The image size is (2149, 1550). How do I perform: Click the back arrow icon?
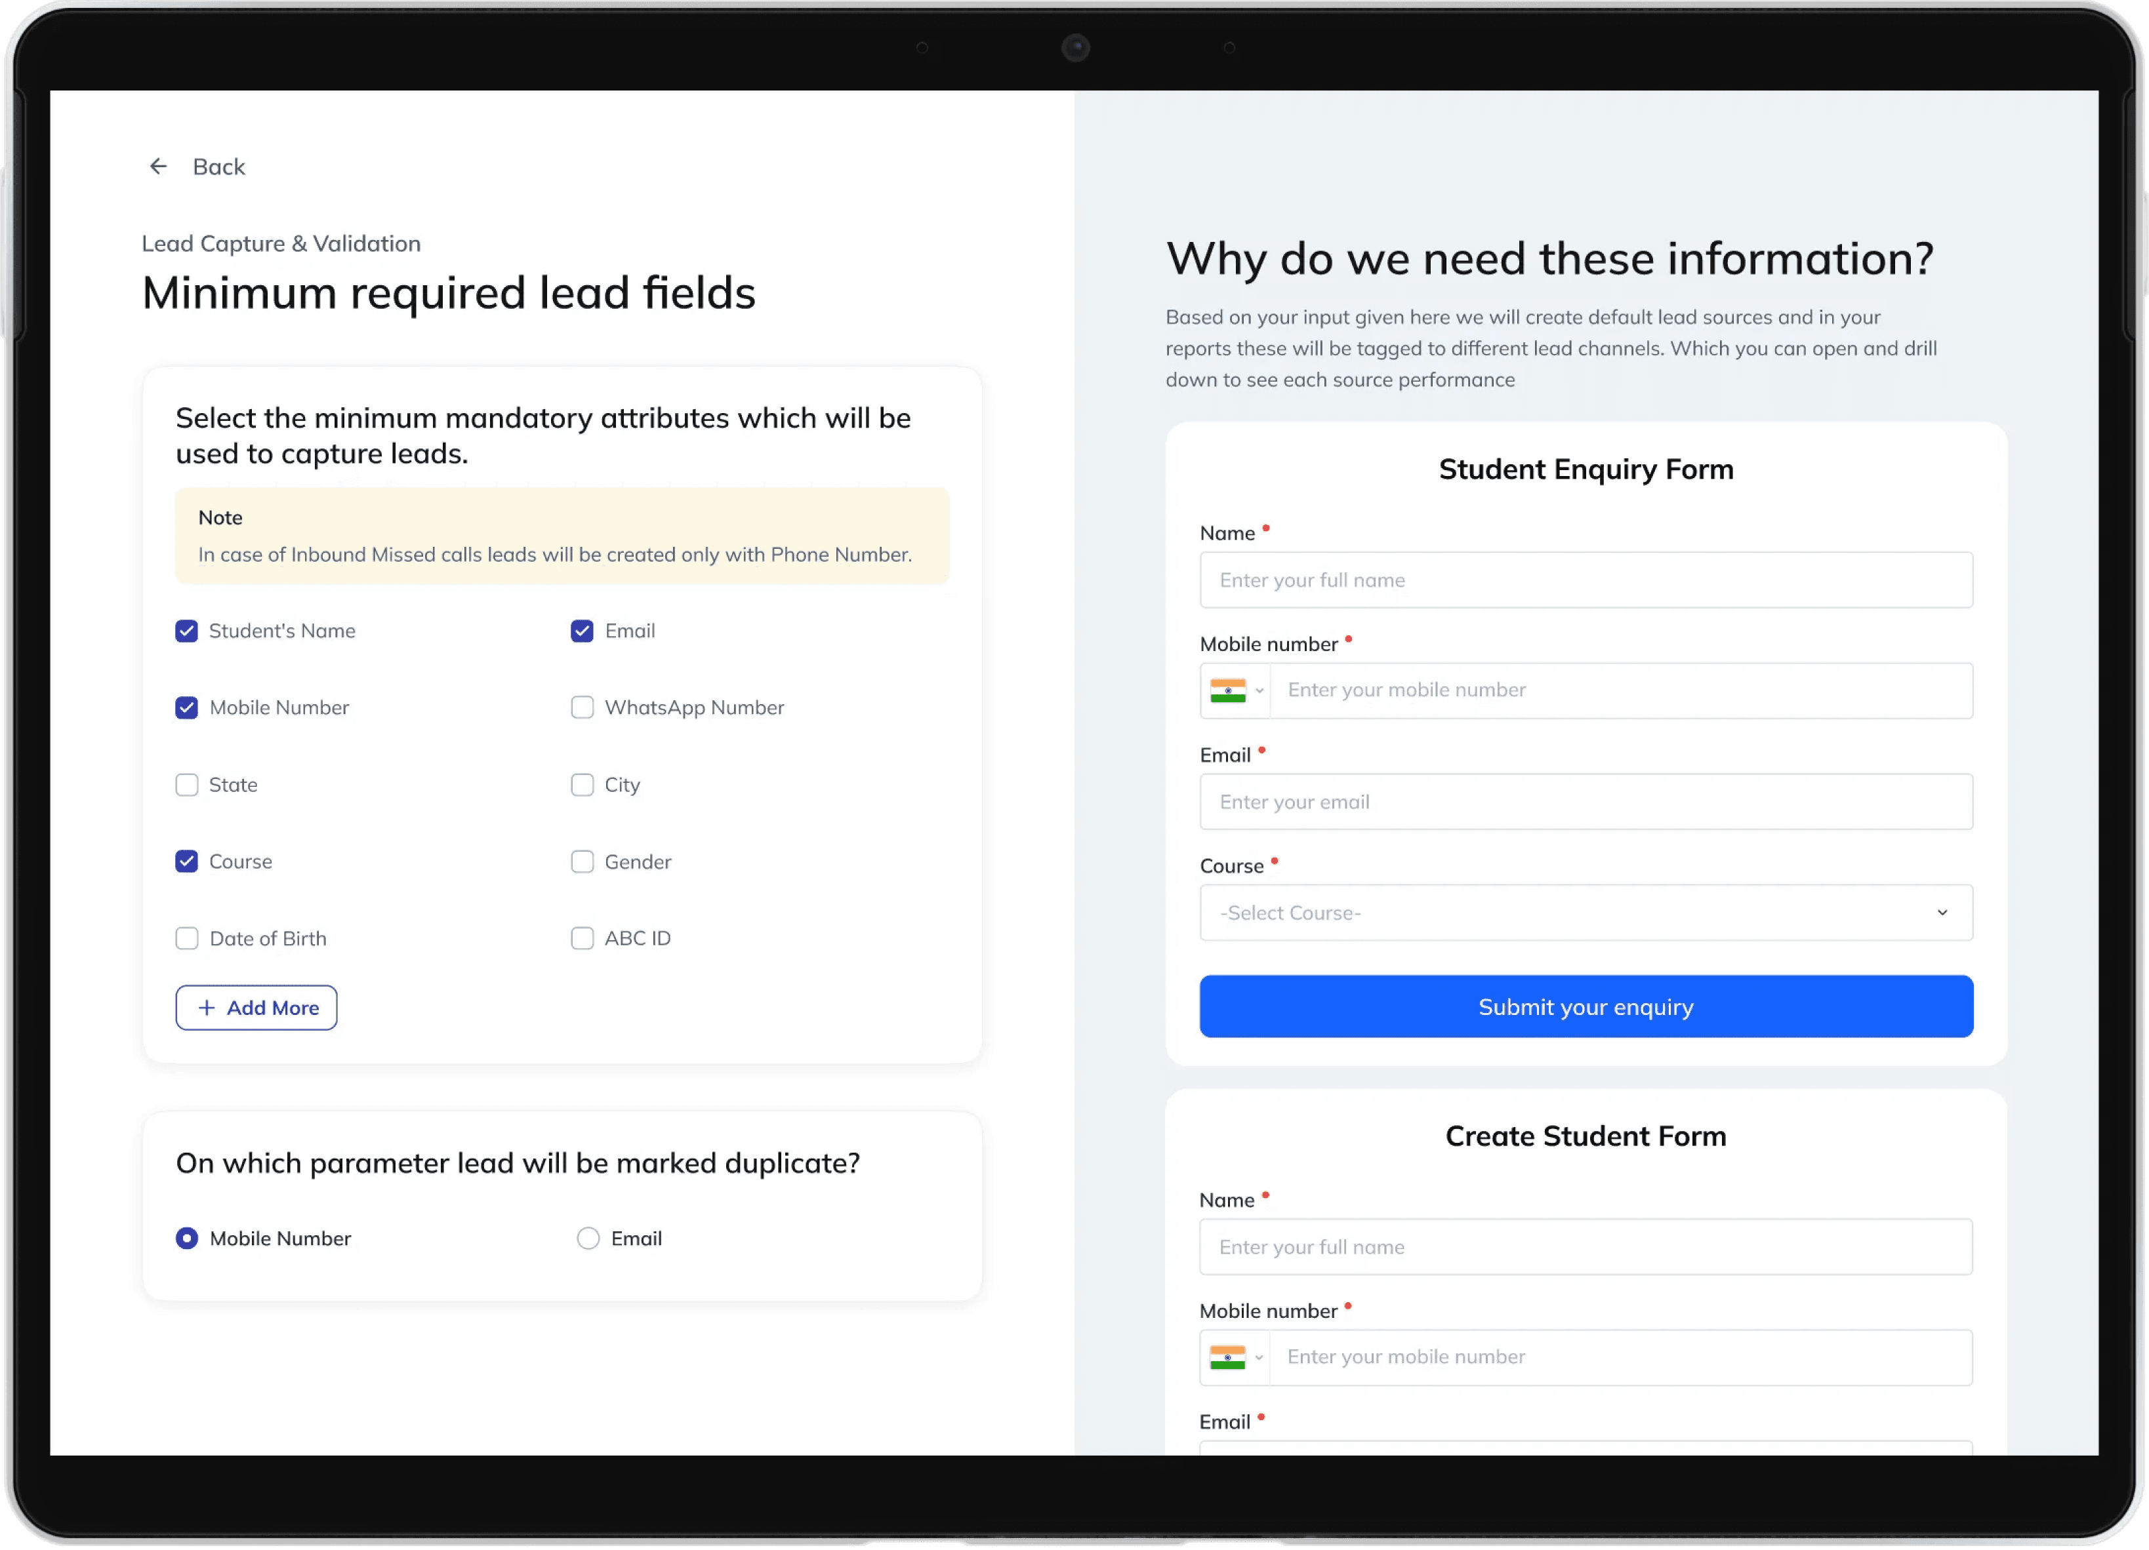[x=158, y=167]
